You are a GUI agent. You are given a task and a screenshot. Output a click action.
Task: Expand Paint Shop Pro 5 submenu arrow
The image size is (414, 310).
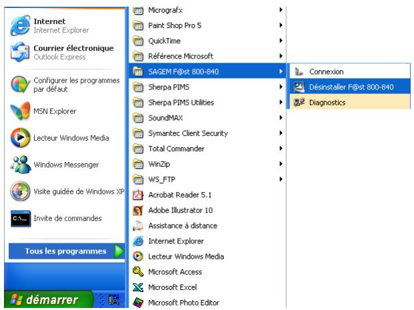(281, 25)
